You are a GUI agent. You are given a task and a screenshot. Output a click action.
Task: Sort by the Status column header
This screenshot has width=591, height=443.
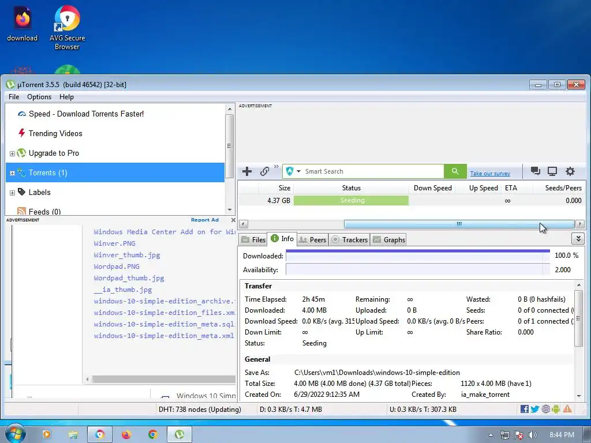pyautogui.click(x=351, y=188)
